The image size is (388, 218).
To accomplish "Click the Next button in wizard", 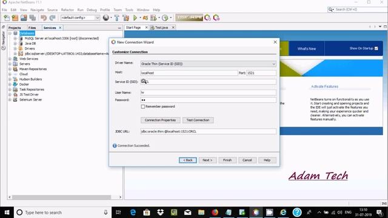I will [207, 160].
